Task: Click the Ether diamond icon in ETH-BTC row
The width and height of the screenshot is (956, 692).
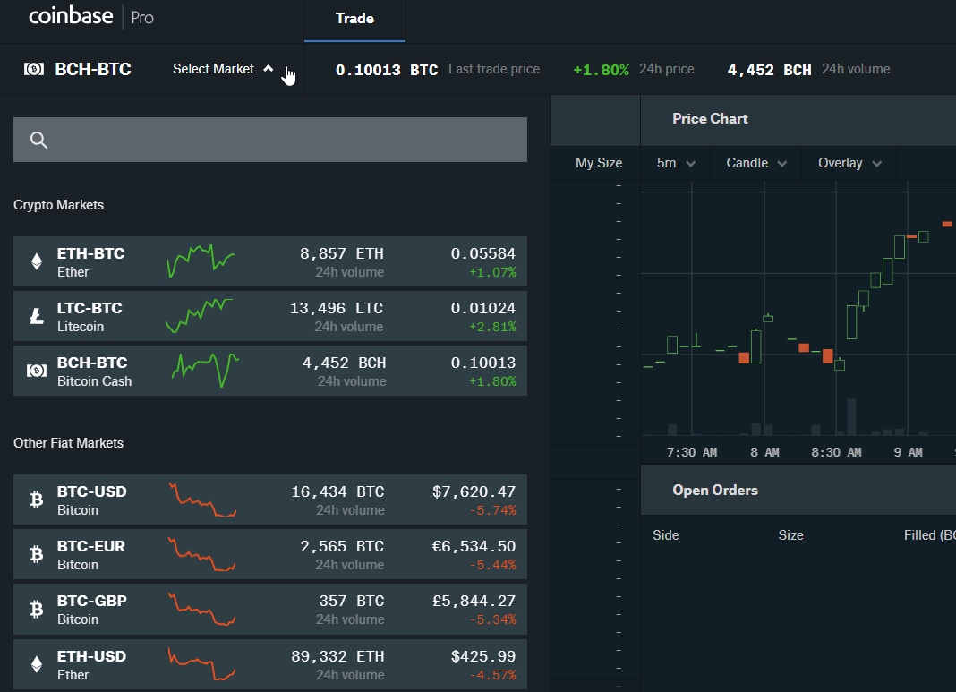Action: point(37,261)
